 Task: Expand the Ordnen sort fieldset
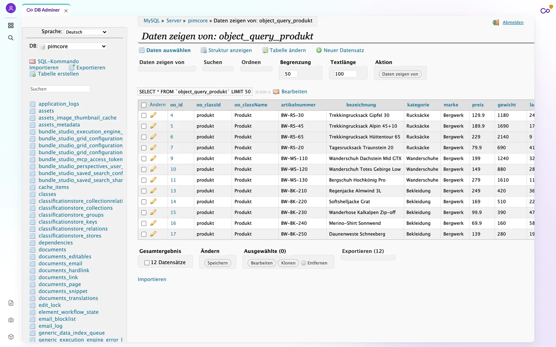pyautogui.click(x=251, y=62)
